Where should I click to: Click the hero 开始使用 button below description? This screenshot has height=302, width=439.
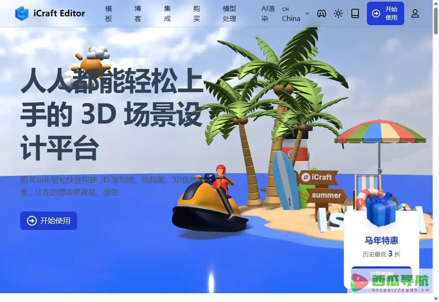49,221
